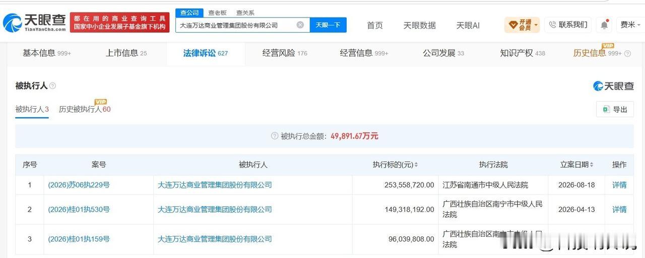Switch to the 查关系 search tab
The image size is (645, 258).
pyautogui.click(x=245, y=13)
